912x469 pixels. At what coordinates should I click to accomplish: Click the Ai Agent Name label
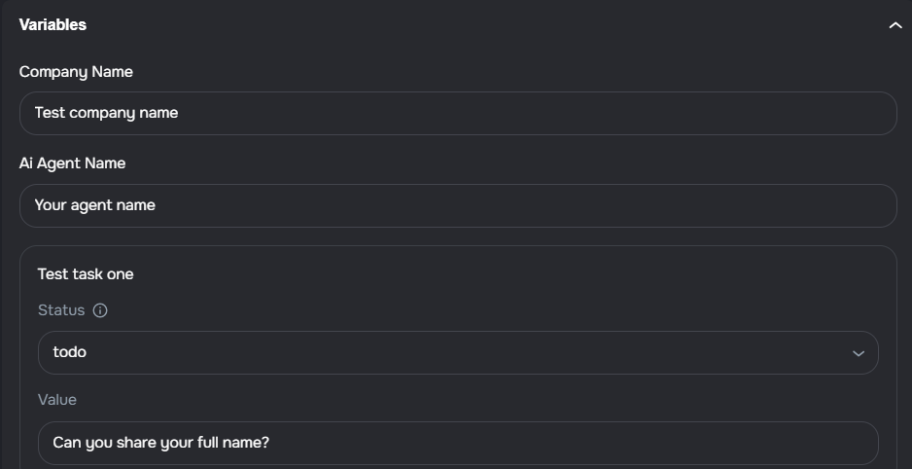(x=72, y=163)
